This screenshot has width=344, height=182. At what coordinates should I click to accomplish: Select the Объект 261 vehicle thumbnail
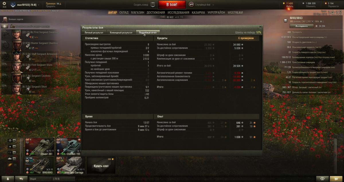[39, 147]
